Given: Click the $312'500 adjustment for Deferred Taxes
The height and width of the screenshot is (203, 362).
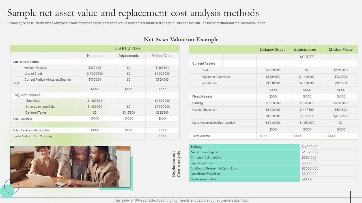Looking at the screenshot, I should (129, 112).
